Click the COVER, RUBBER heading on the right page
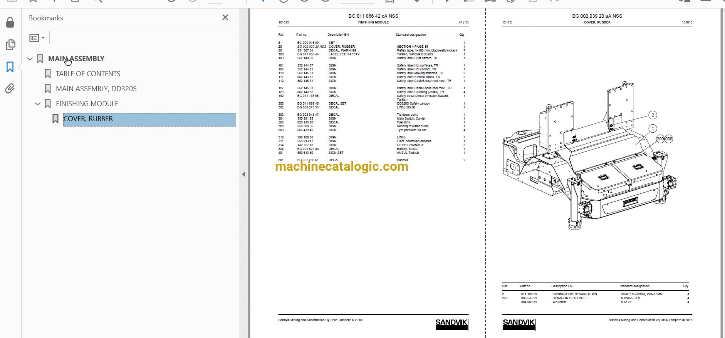The image size is (725, 338). 597,22
